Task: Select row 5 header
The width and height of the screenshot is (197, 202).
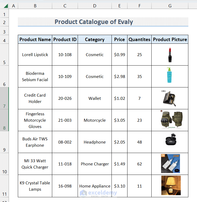Action: [4, 55]
